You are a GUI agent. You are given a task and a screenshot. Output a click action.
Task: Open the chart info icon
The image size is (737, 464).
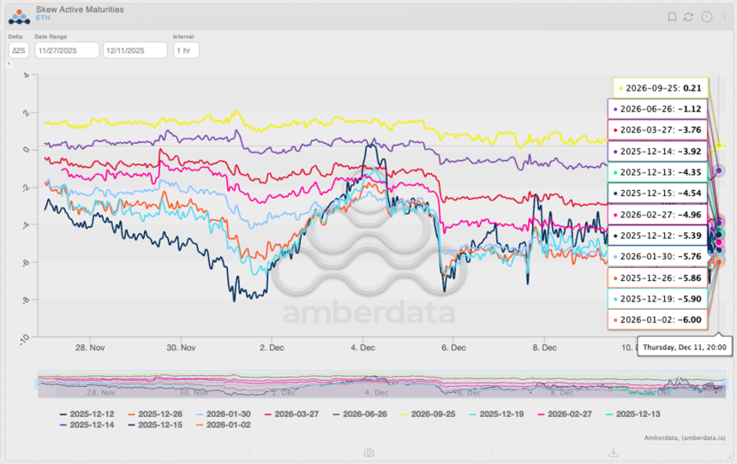click(x=706, y=17)
